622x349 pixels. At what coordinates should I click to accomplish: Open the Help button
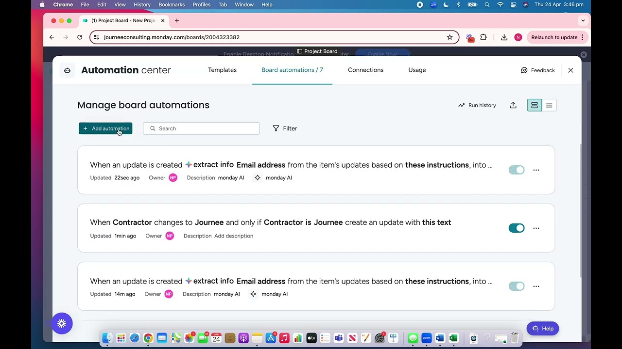[x=543, y=329]
